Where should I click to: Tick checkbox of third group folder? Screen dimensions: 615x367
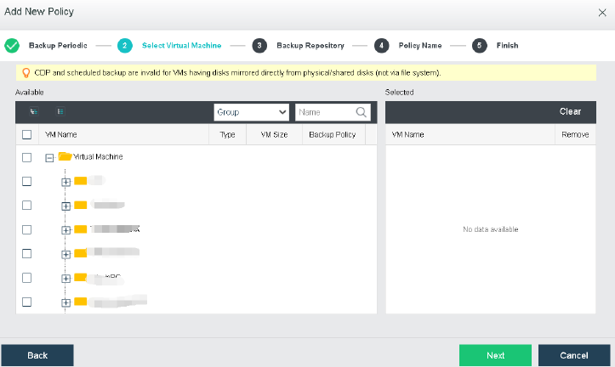(x=26, y=229)
